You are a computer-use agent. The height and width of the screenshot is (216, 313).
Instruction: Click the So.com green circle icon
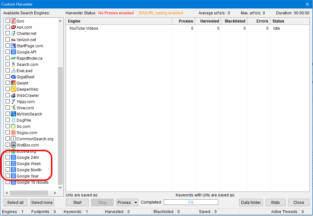point(13,126)
